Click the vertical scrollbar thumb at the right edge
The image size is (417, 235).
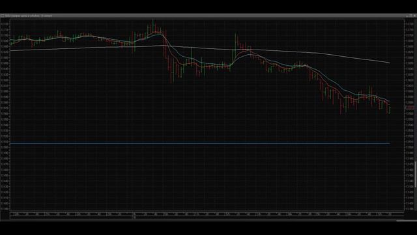pyautogui.click(x=416, y=174)
